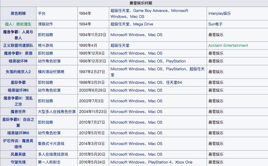Select the date 2002年7月3日
Screen dimensions: 268x166
91,101
